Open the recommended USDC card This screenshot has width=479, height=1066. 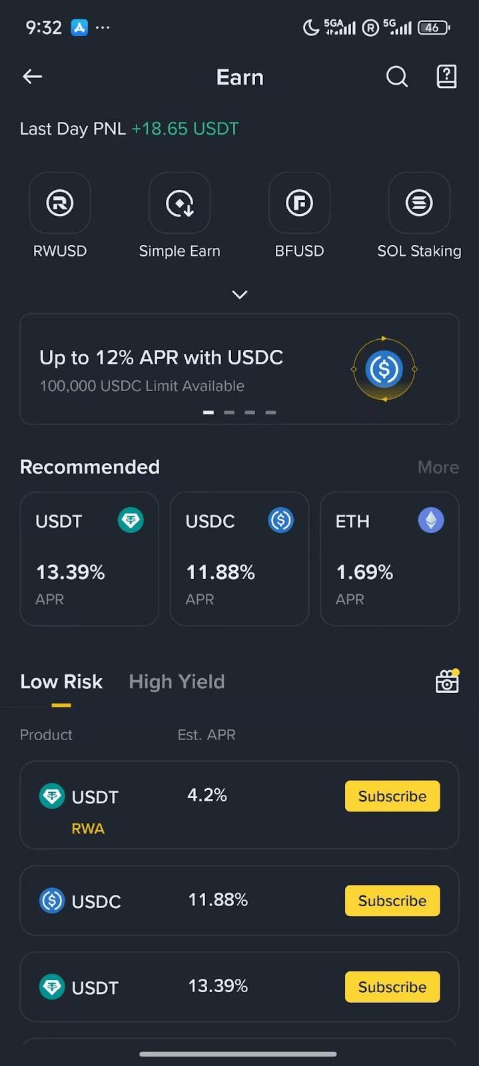click(239, 559)
